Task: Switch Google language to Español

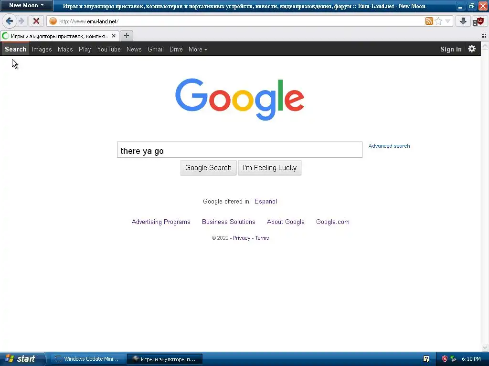Action: tap(266, 202)
